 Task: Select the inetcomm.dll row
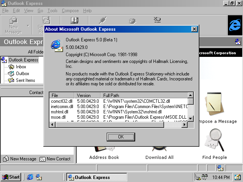pos(118,107)
